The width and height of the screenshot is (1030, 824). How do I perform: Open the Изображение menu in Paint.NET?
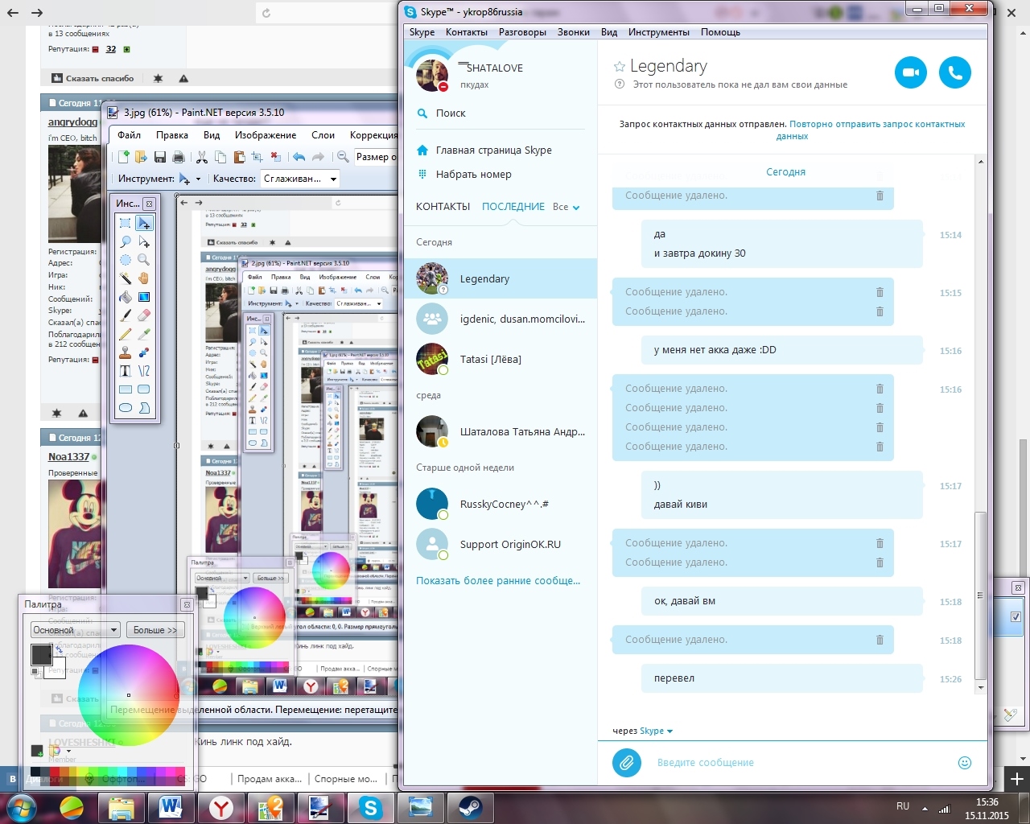coord(266,135)
